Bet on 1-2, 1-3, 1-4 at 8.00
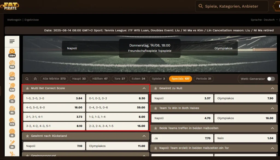This screenshot has height=160, width=280. [x=117, y=117]
